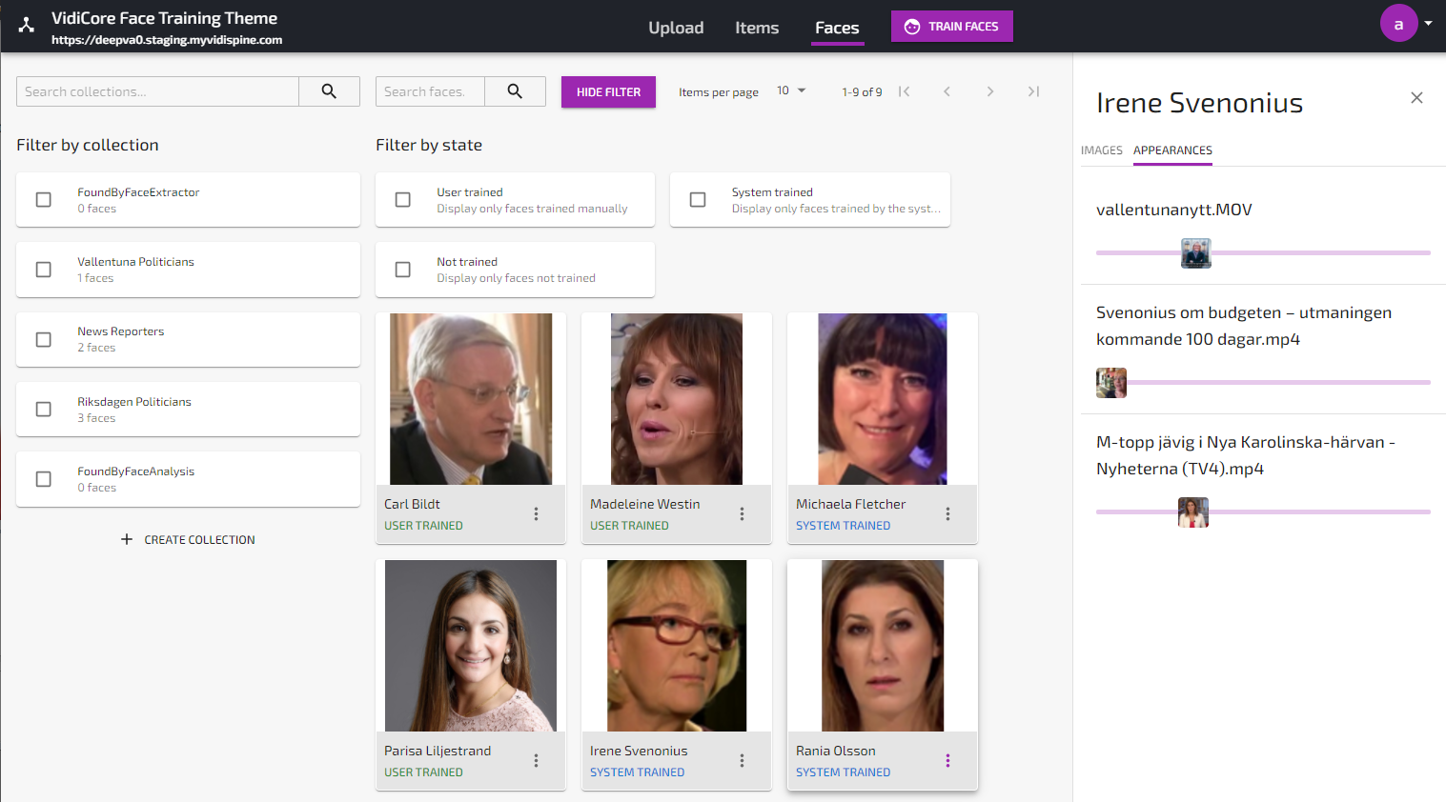
Task: Click the appearance marker on vallentunanytt.MOV timeline
Action: click(x=1195, y=253)
